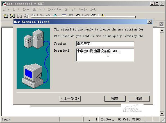Viewport: 166px width, 123px height.
Task: Click the 完成 (Finish) button
Action: click(115, 98)
